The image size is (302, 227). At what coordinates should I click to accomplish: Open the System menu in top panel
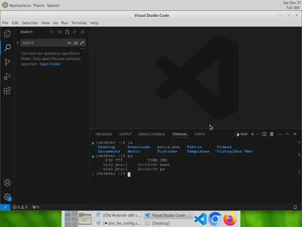[53, 5]
